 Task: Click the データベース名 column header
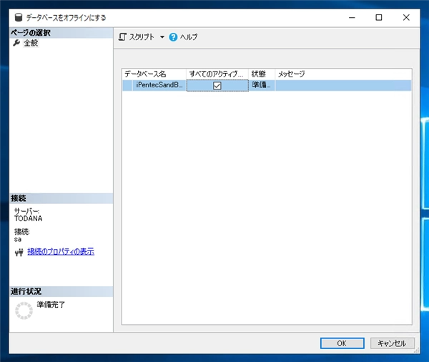pyautogui.click(x=154, y=74)
